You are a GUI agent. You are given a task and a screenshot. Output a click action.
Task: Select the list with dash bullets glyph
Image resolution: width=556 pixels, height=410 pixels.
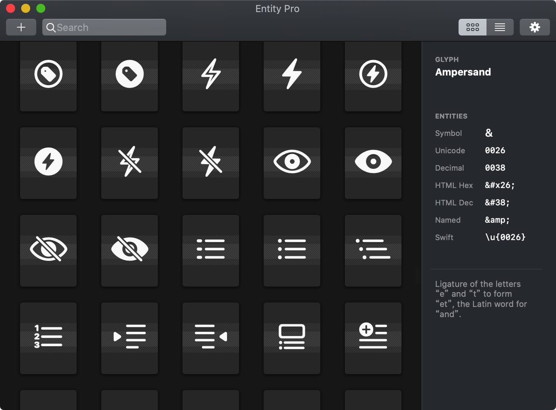coord(211,250)
